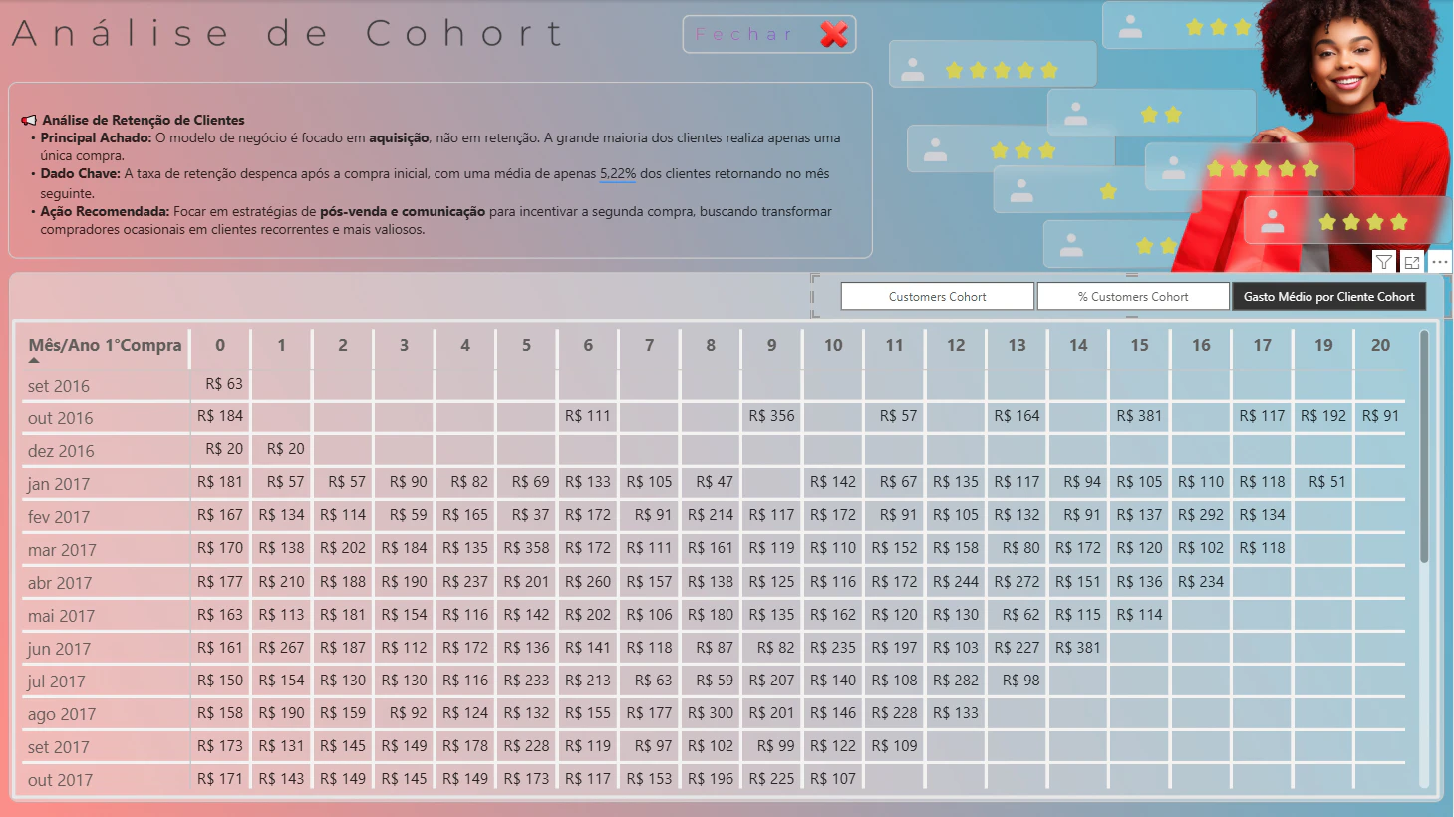Click R$ 381 in the out 2016 row
Image resolution: width=1454 pixels, height=817 pixels.
click(1139, 416)
